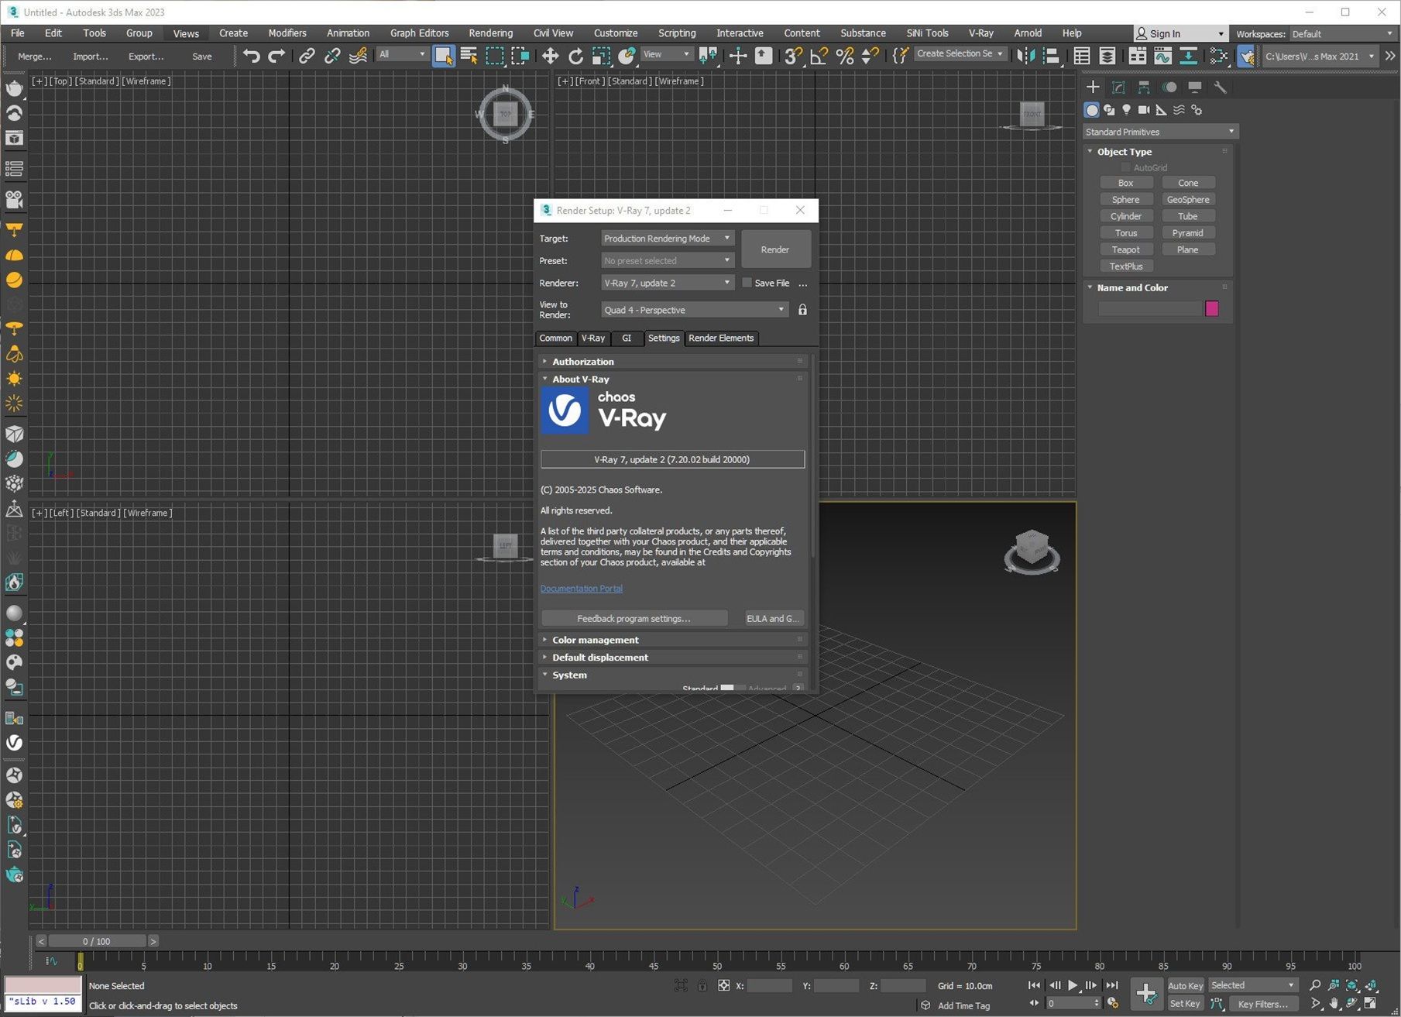This screenshot has width=1401, height=1017.
Task: Open the Renderer dropdown showing V-Ray 7
Action: pyautogui.click(x=667, y=283)
